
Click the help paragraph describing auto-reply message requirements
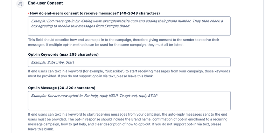pyautogui.click(x=128, y=122)
